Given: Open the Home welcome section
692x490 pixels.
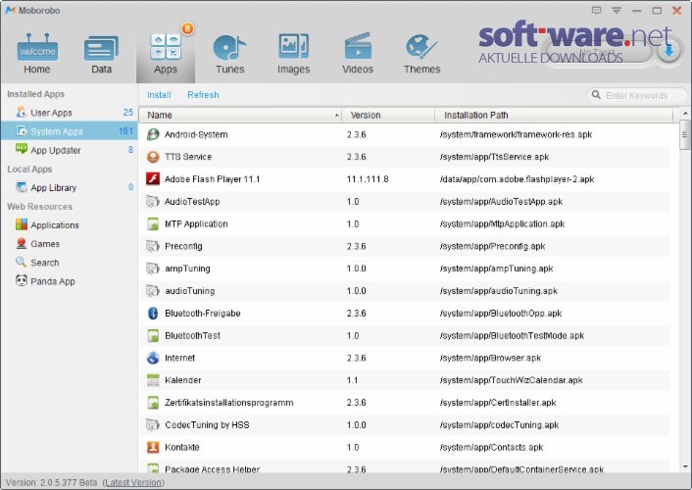Looking at the screenshot, I should 37,54.
